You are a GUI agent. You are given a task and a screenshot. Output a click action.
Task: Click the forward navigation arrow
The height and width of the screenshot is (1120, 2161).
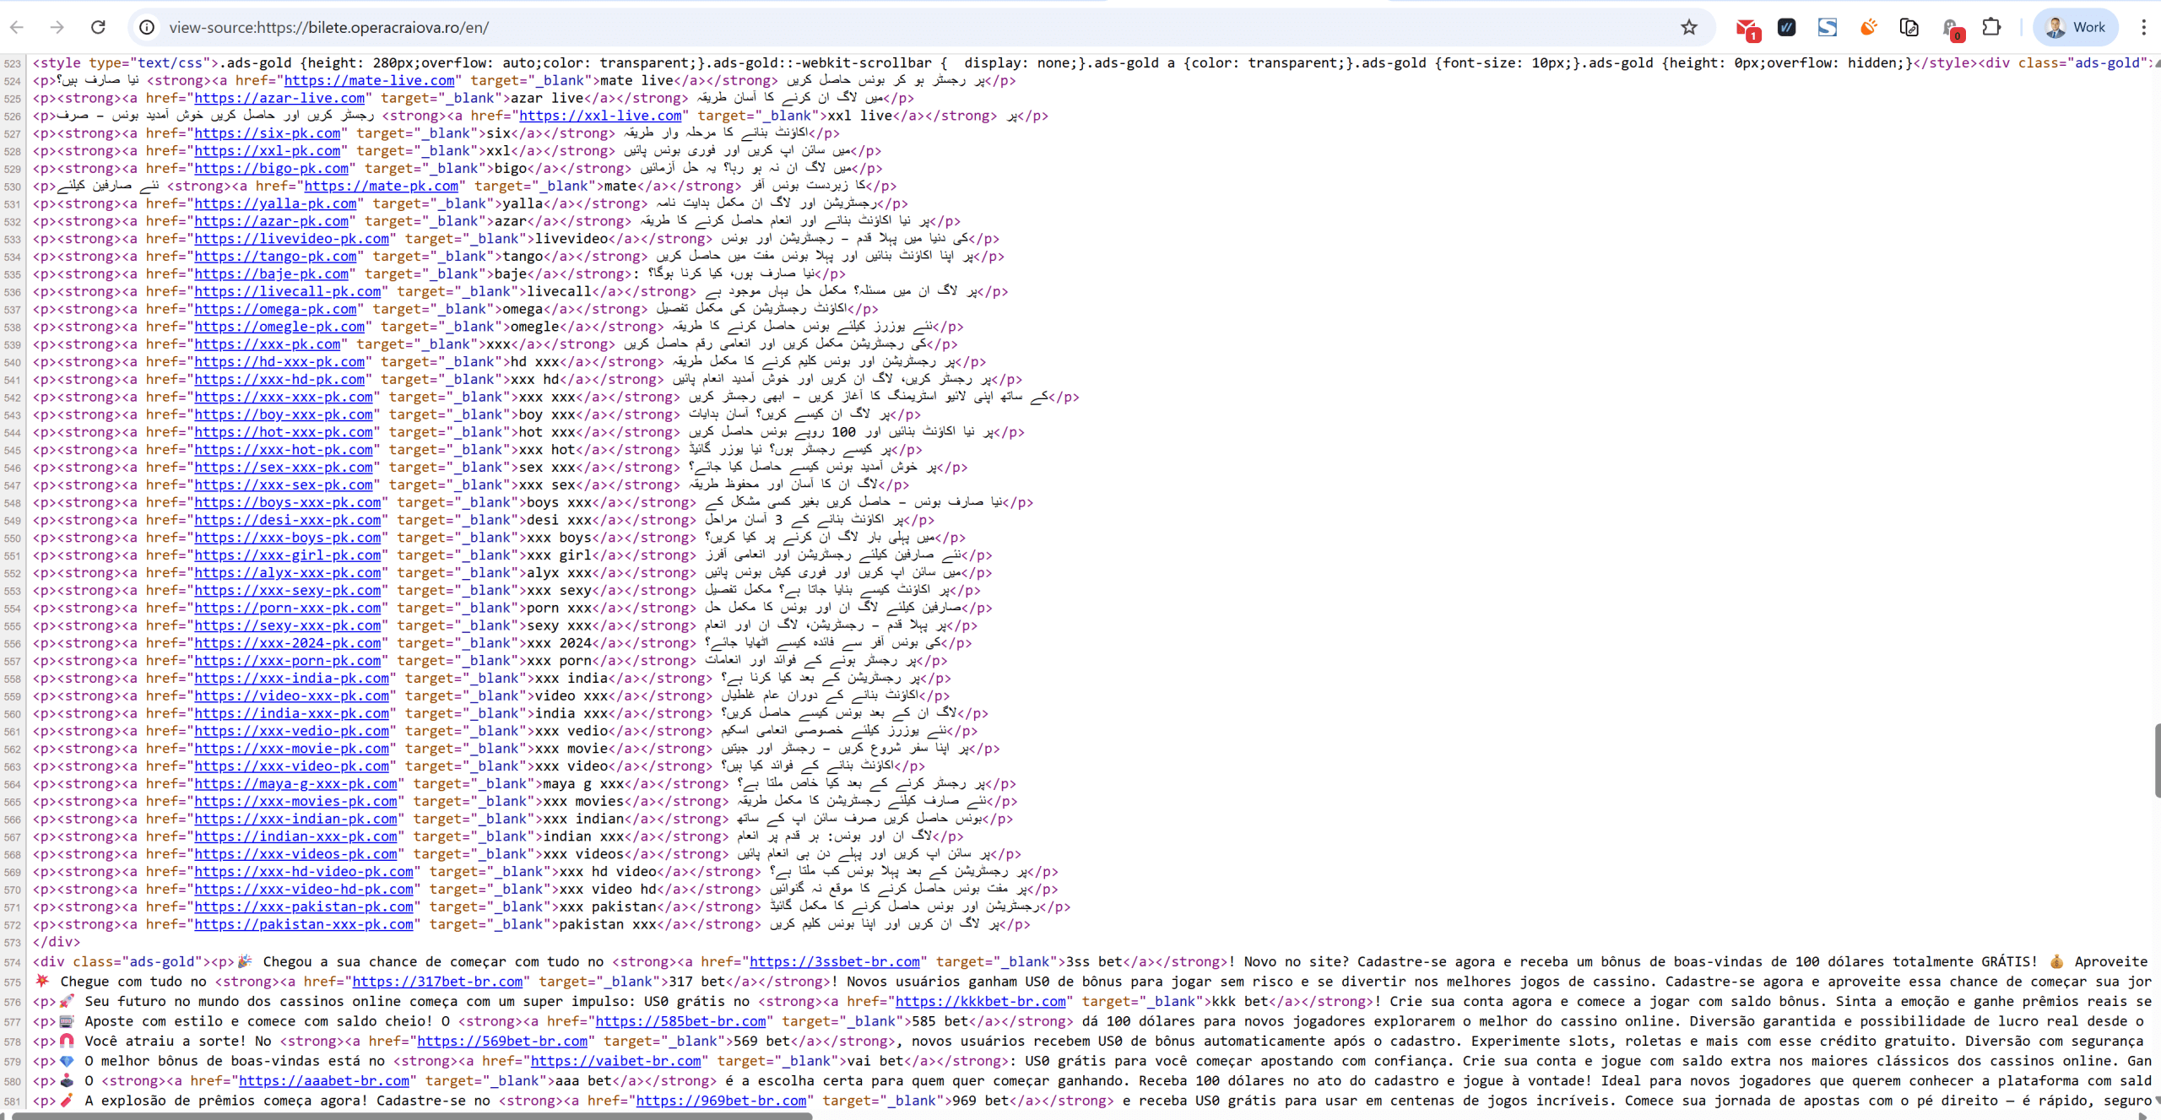[57, 27]
